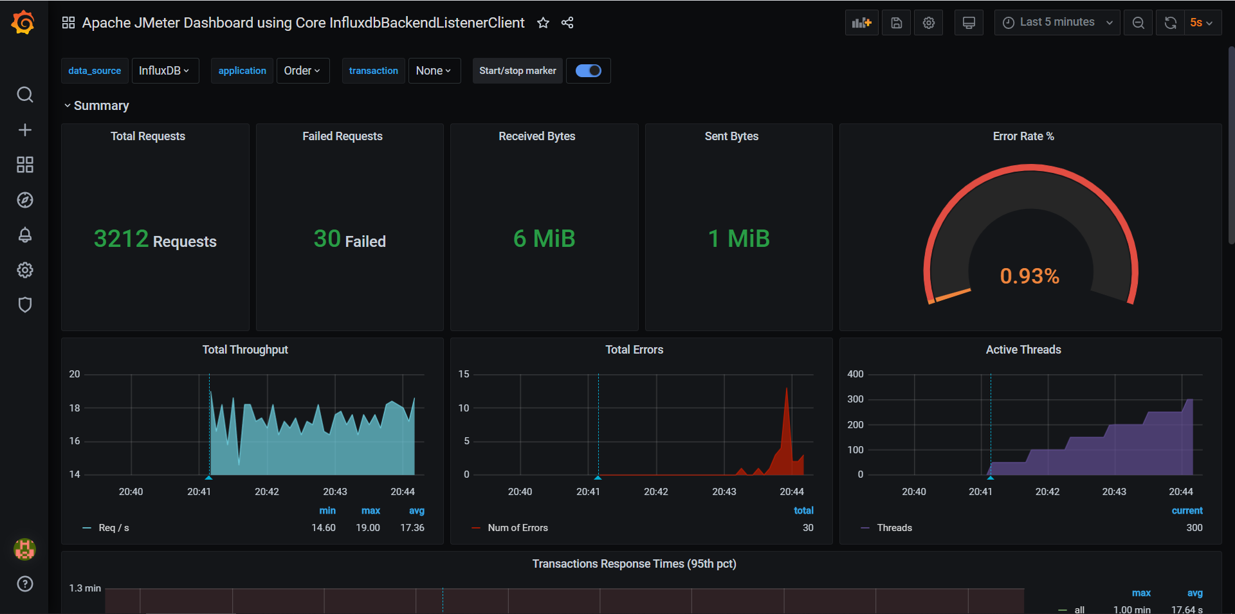The width and height of the screenshot is (1235, 614).
Task: Click the Total Errors panel title
Action: click(x=634, y=350)
